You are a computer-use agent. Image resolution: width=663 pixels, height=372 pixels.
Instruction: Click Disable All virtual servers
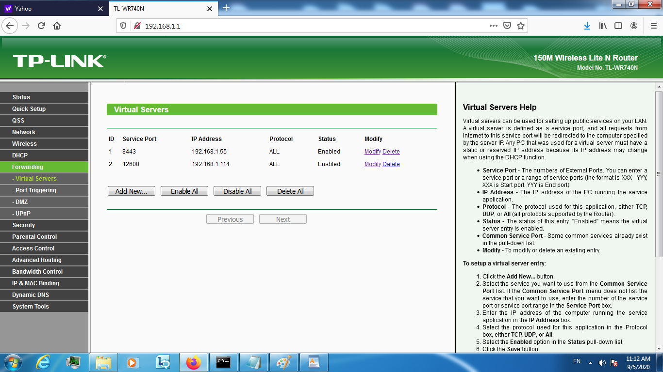pos(237,191)
